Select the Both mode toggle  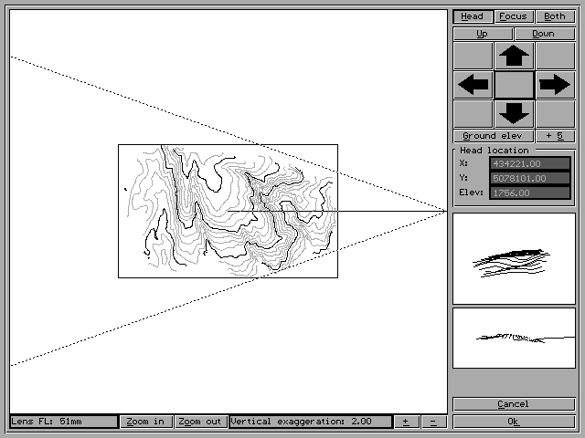[x=555, y=16]
